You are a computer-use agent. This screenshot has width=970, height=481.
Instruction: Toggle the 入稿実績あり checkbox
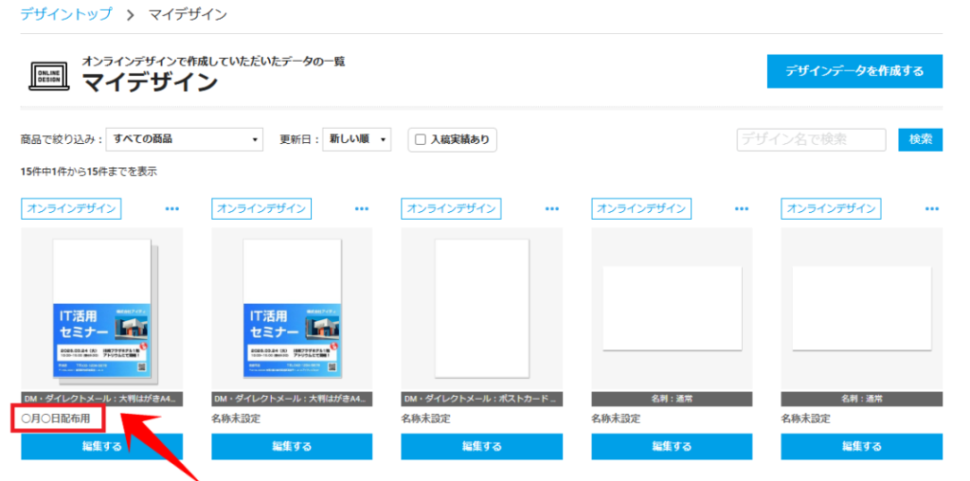421,140
